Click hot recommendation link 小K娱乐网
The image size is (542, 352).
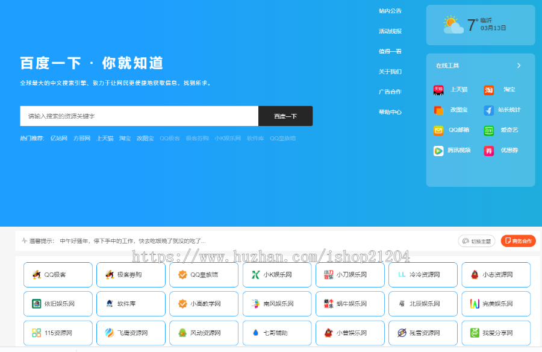tap(228, 139)
